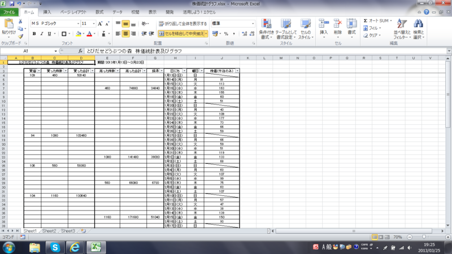Toggle middle vertical alignment
Screen dimensions: 452x254
click(x=125, y=24)
